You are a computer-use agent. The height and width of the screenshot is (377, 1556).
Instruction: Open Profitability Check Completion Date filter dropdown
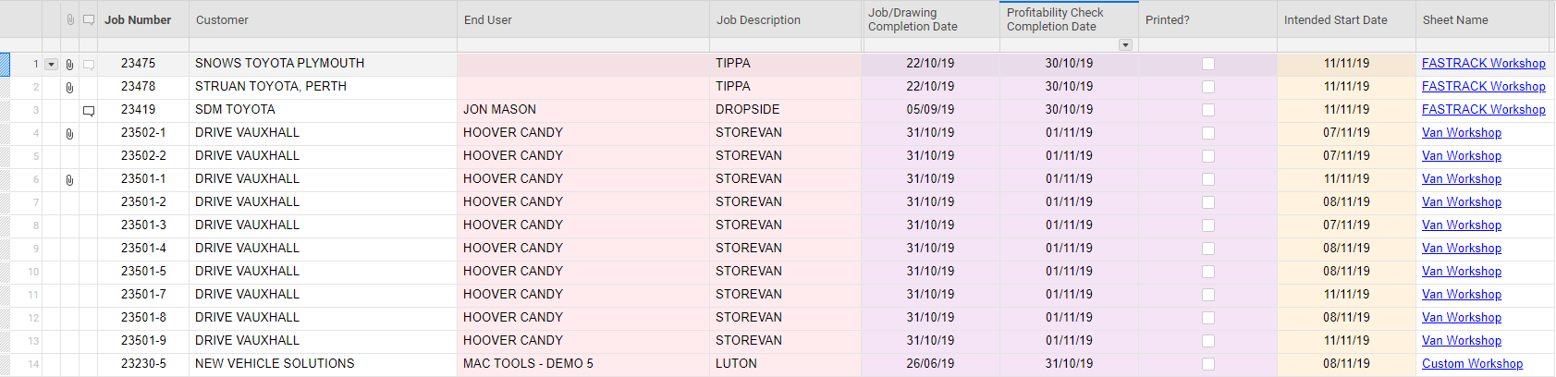click(x=1125, y=45)
